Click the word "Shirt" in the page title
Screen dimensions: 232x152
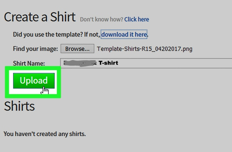point(63,17)
